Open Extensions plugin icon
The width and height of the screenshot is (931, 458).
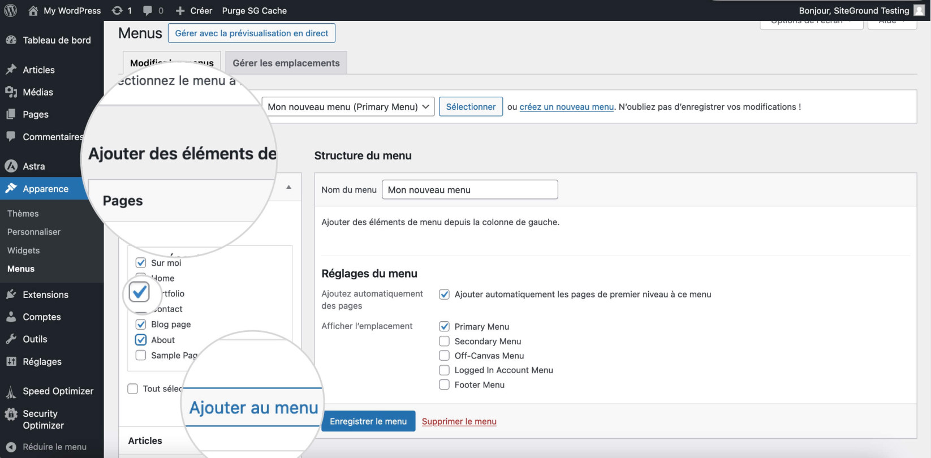[x=11, y=294]
